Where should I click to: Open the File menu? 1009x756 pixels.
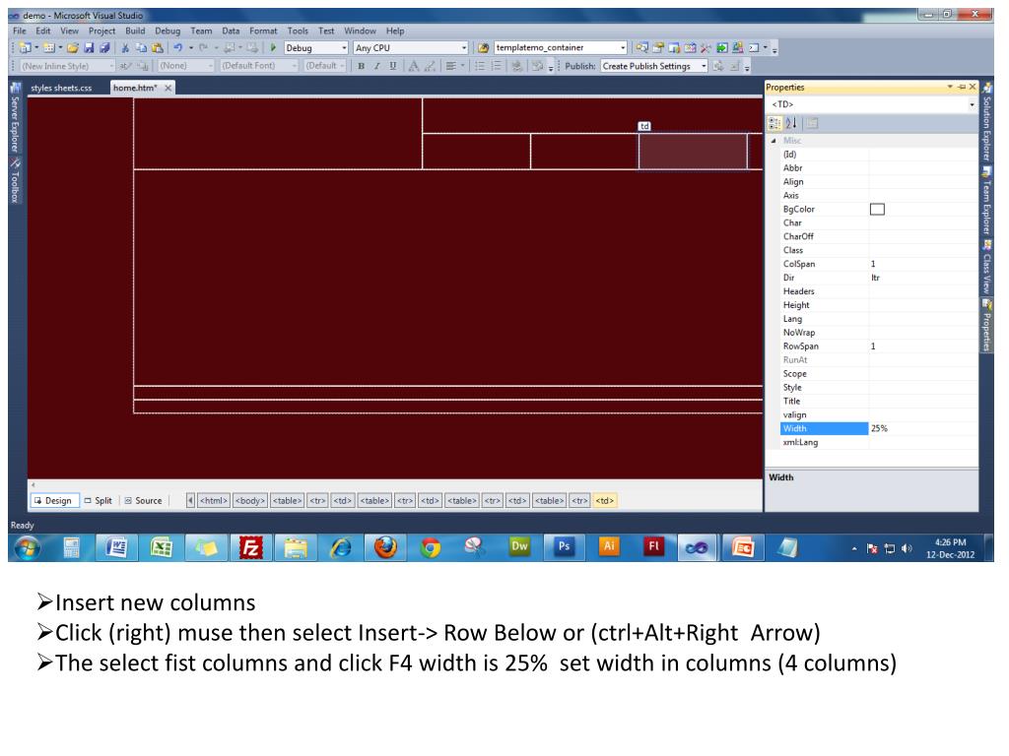(x=20, y=31)
